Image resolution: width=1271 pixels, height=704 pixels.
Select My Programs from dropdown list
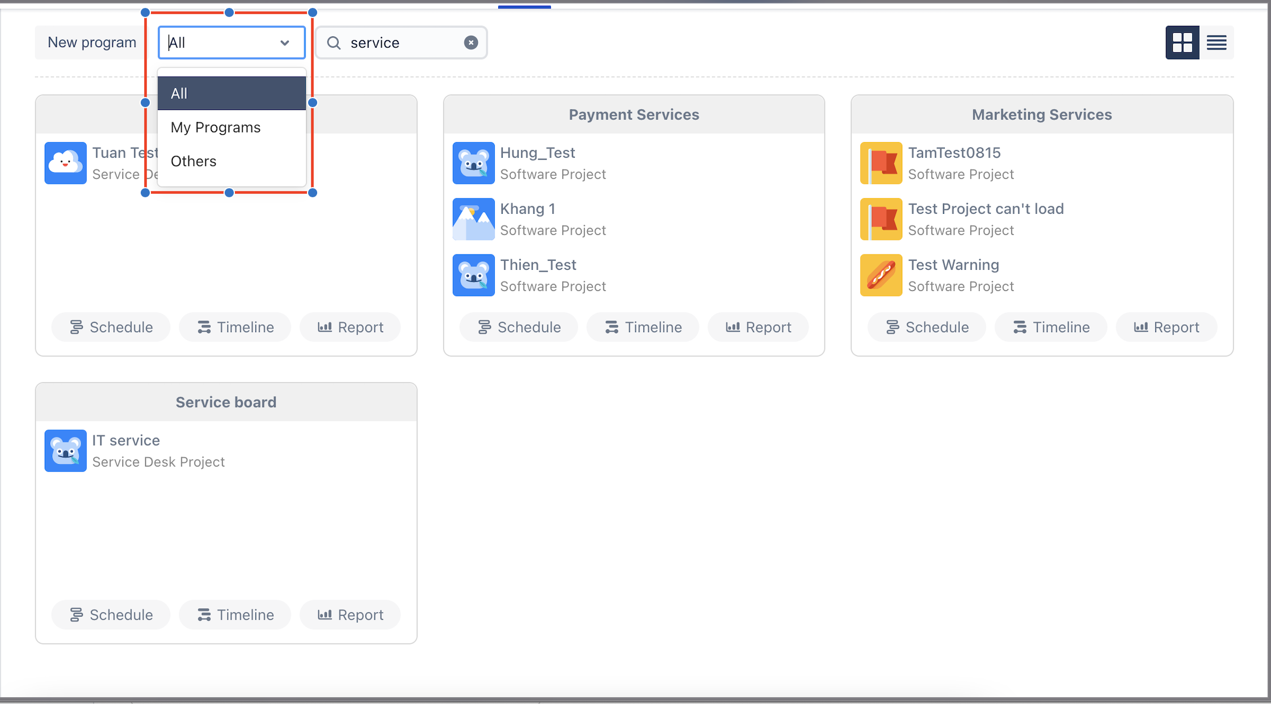tap(216, 127)
